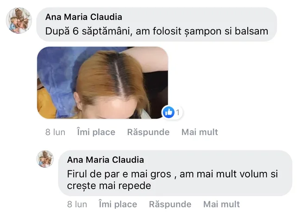Open the 8 lun timestamp of the reply
The image size is (301, 215).
77,204
